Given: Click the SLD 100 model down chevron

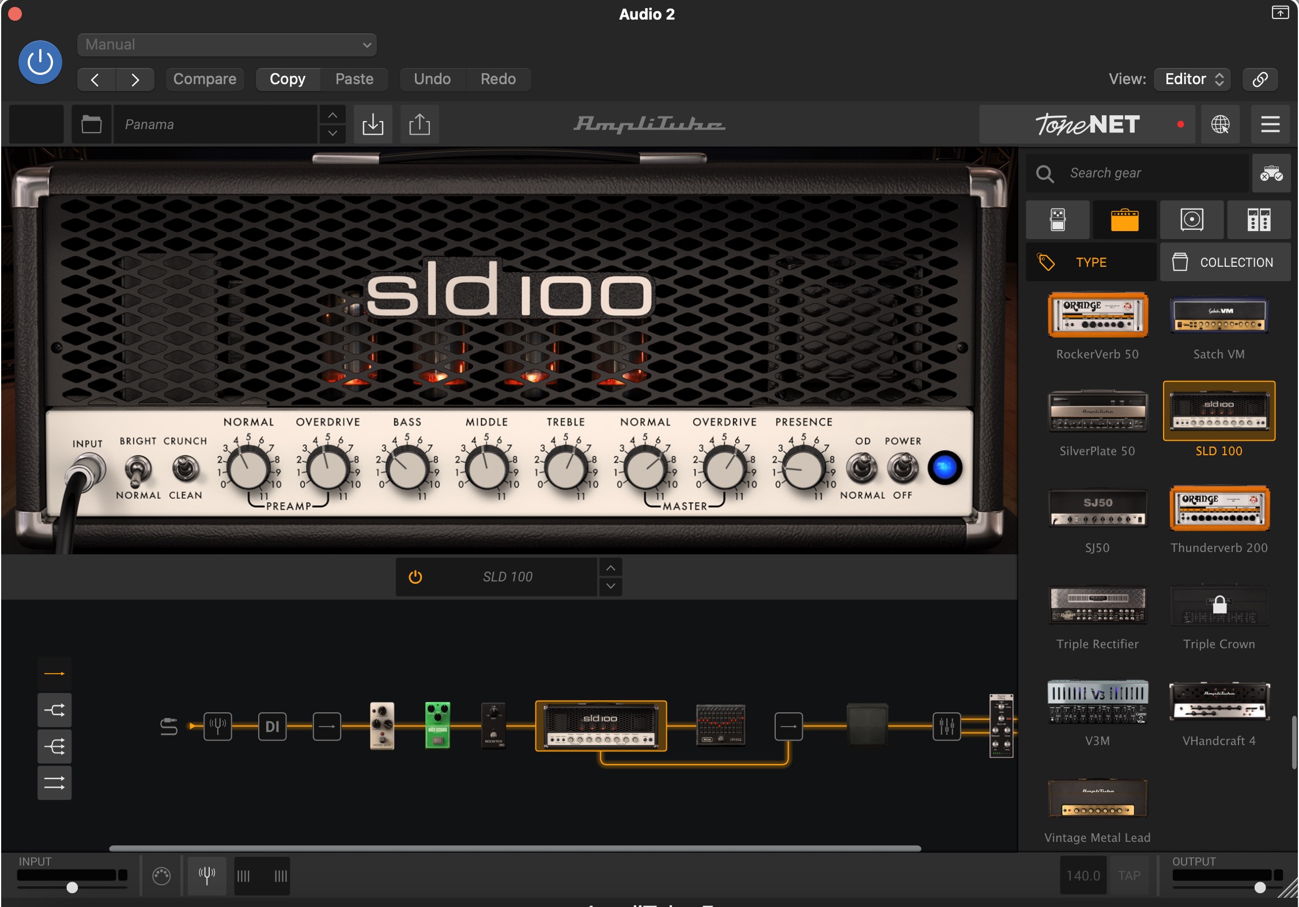Looking at the screenshot, I should click(610, 586).
